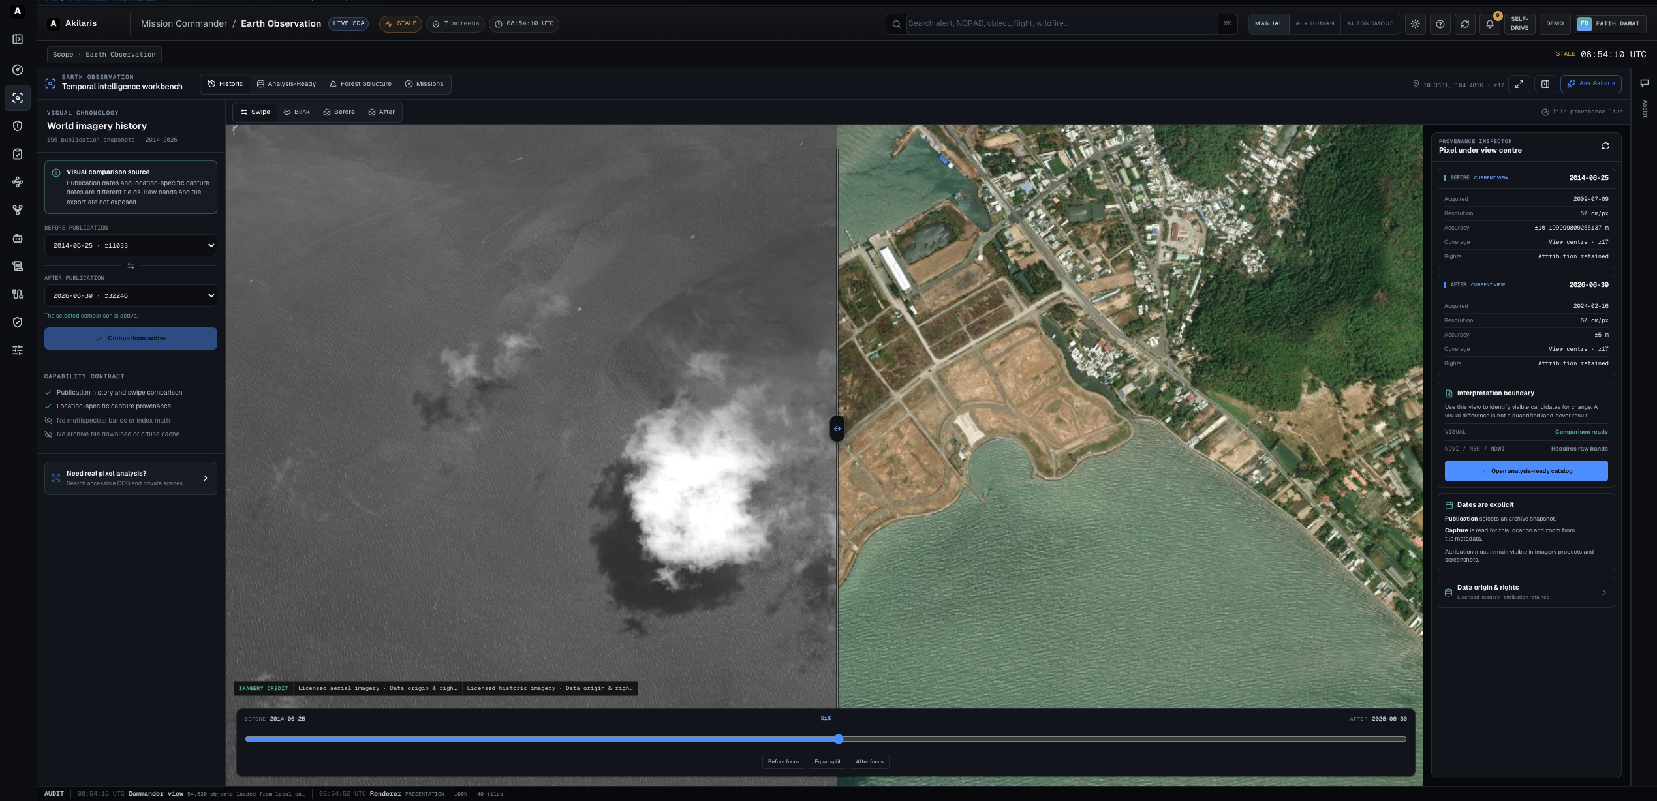Open the gauge dashboard icon in sidebar
The image size is (1657, 801).
point(18,70)
